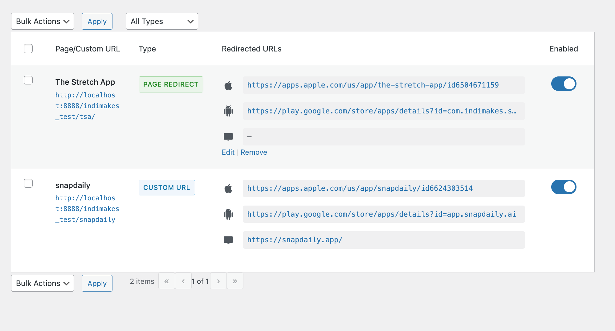Click the CUSTOM URL type badge

167,187
